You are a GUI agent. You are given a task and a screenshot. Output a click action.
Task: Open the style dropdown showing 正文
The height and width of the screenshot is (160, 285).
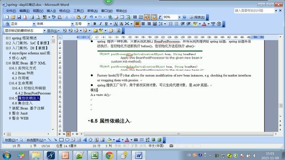34,24
